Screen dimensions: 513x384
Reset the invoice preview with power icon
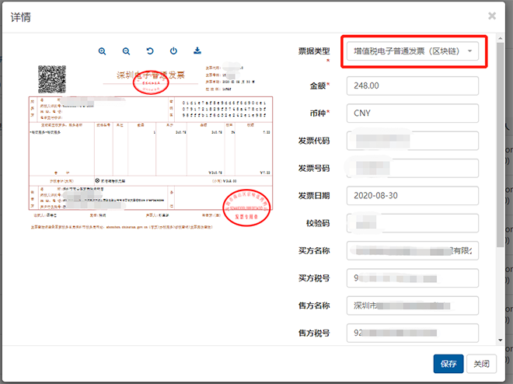coord(173,51)
